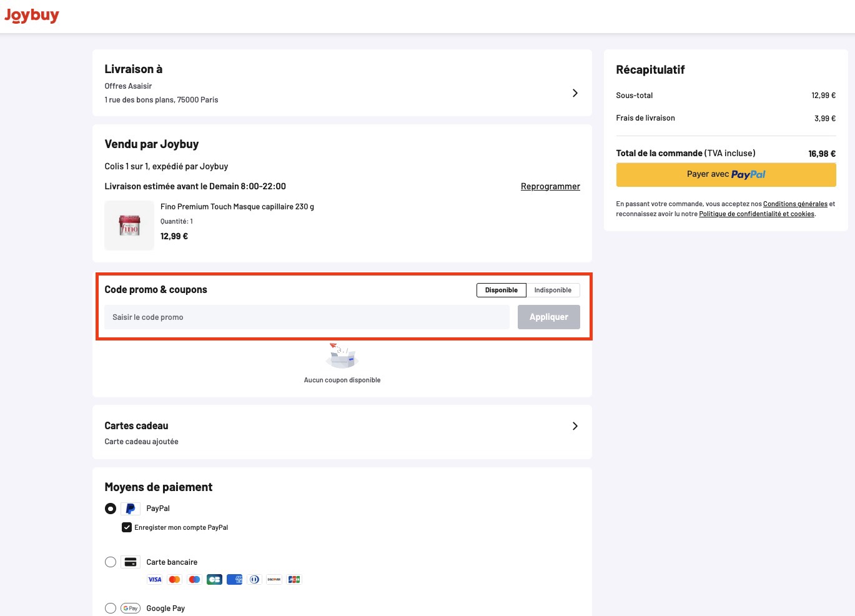Click the Discover card logo
The width and height of the screenshot is (855, 616).
(x=274, y=580)
